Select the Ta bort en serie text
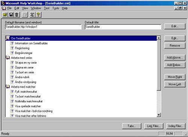Image resolution: width=188 pixels, height=137 pixels. coord(24,72)
